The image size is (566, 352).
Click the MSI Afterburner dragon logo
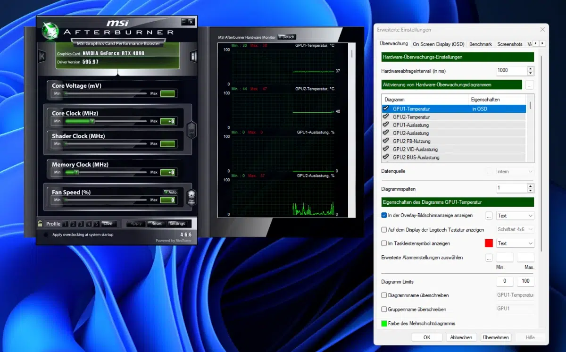coord(50,30)
